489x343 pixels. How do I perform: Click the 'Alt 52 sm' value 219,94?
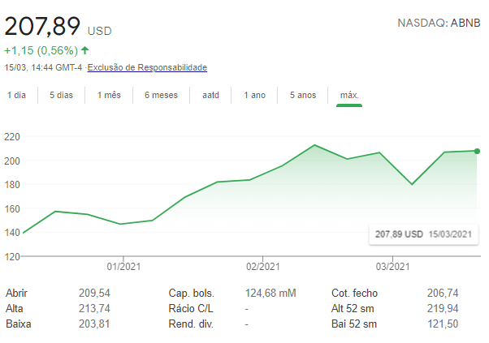(x=443, y=308)
